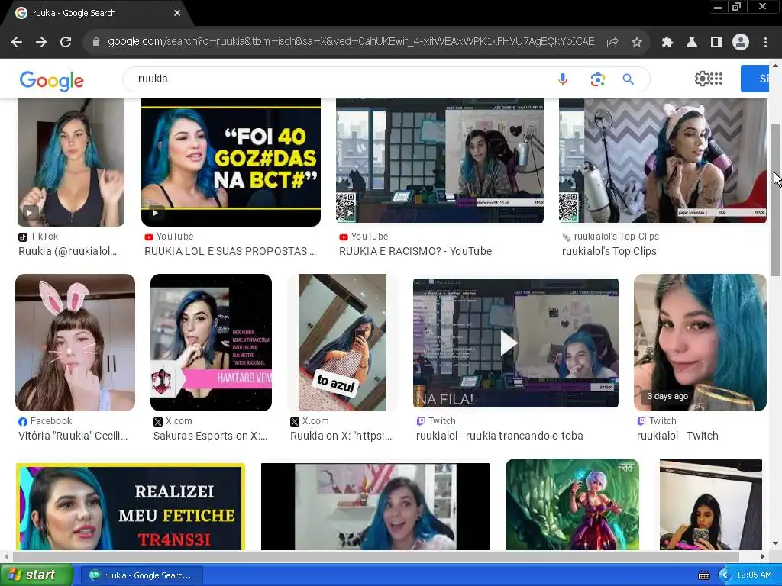This screenshot has height=586, width=782.
Task: Reload the Google search page
Action: tap(66, 43)
